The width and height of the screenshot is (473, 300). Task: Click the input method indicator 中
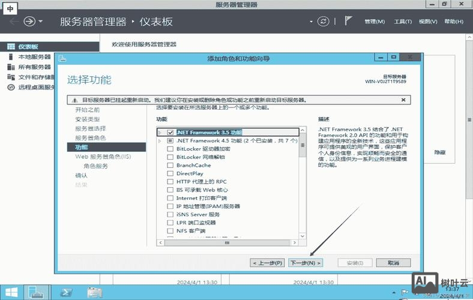10,9
